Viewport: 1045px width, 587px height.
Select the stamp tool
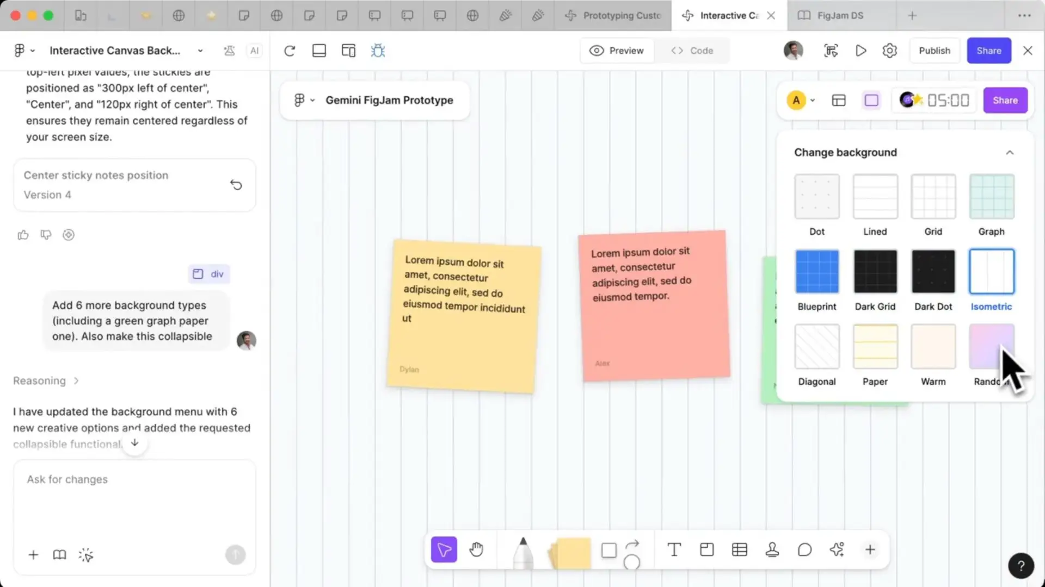pyautogui.click(x=772, y=549)
